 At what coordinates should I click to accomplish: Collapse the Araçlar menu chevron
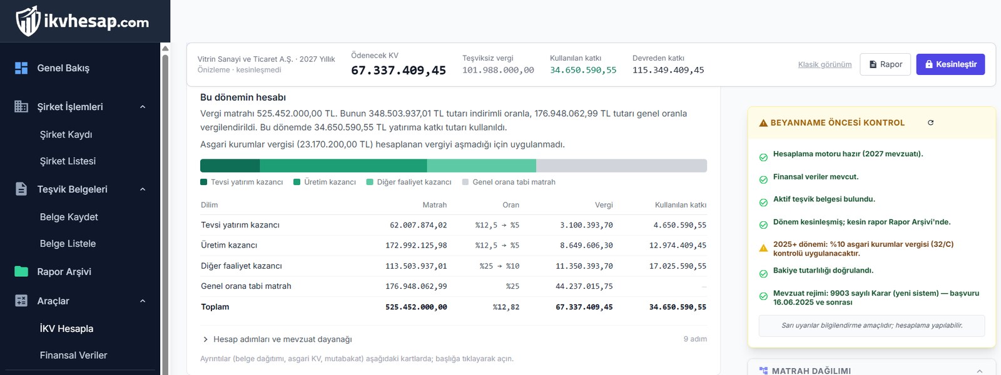(143, 301)
